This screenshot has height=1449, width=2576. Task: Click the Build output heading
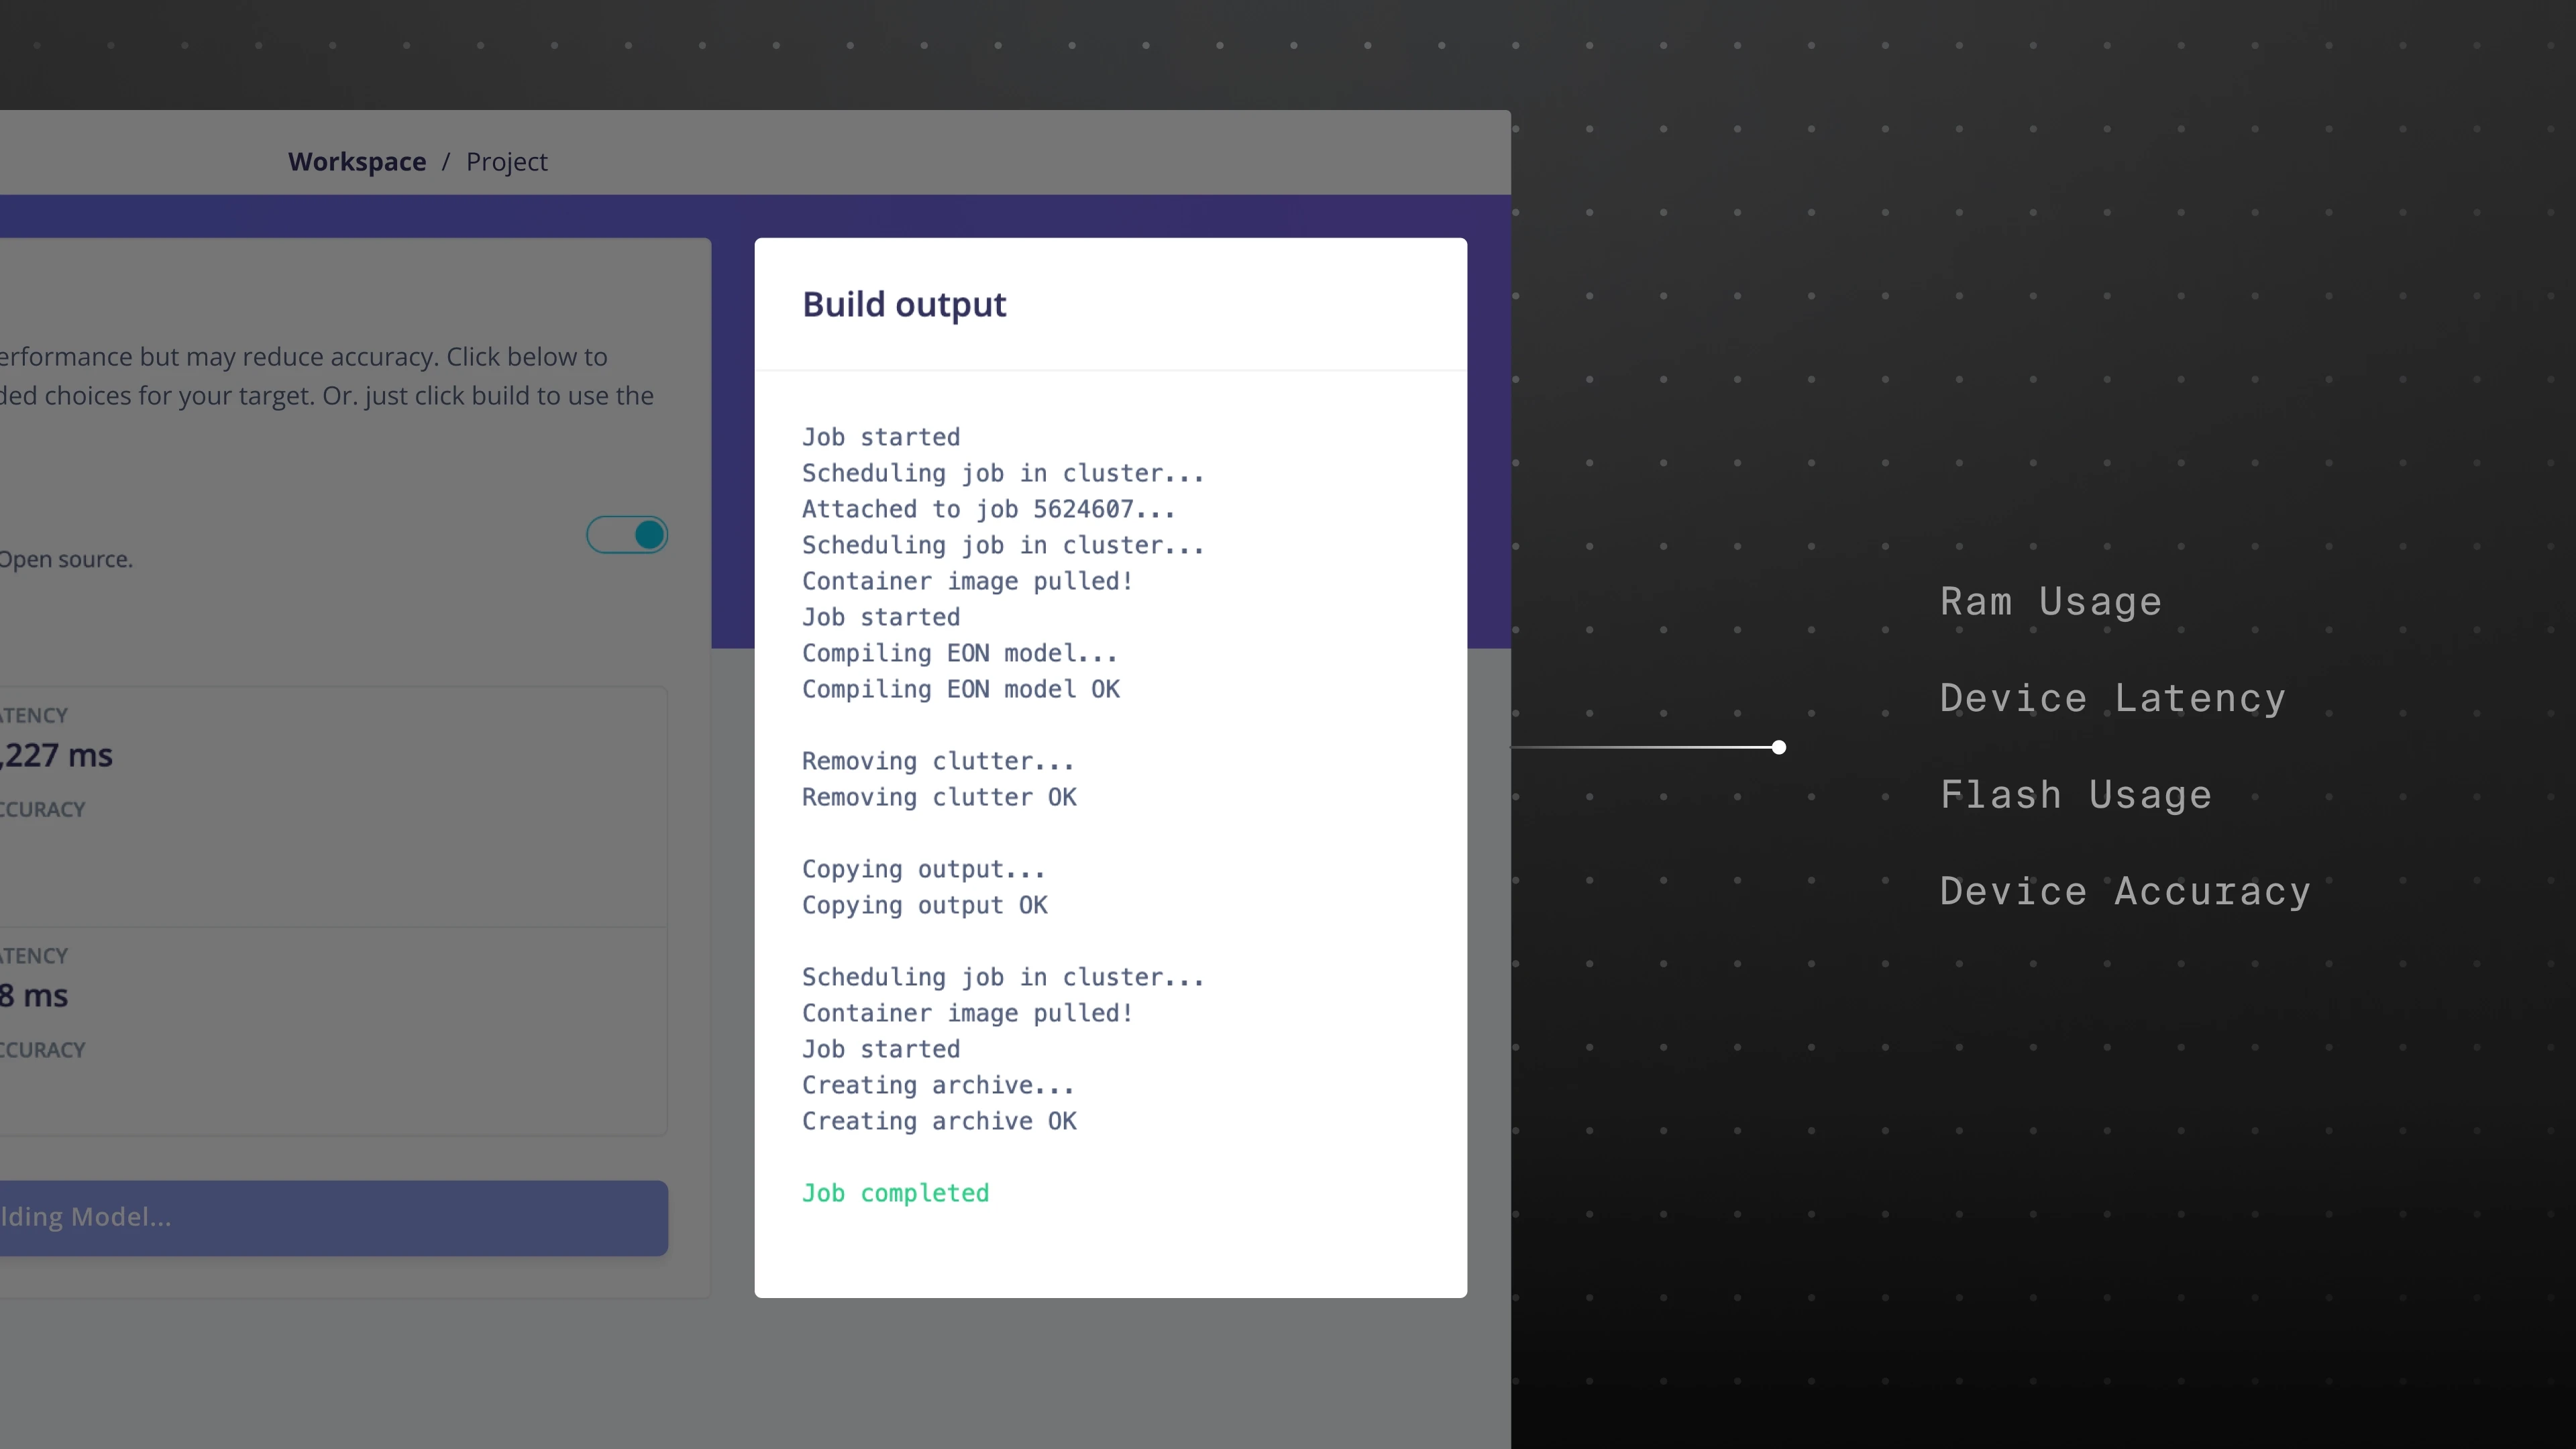point(903,304)
